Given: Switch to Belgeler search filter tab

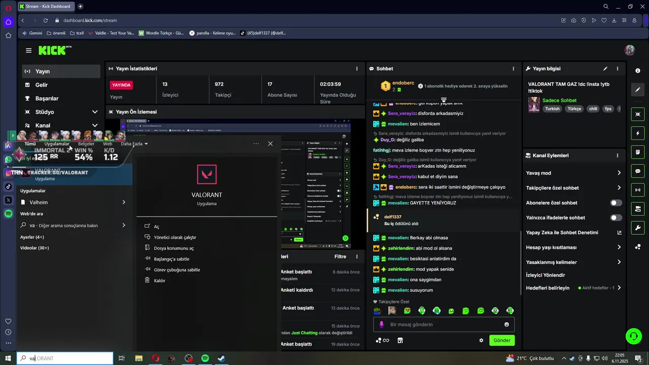Looking at the screenshot, I should pos(86,144).
